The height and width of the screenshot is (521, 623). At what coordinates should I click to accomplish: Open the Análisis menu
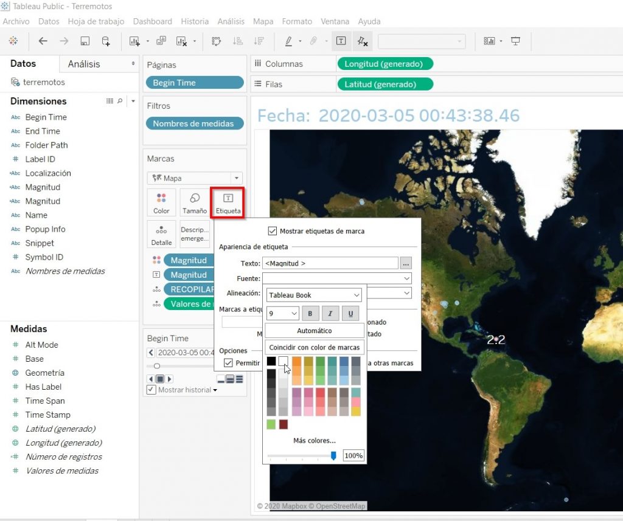(231, 21)
